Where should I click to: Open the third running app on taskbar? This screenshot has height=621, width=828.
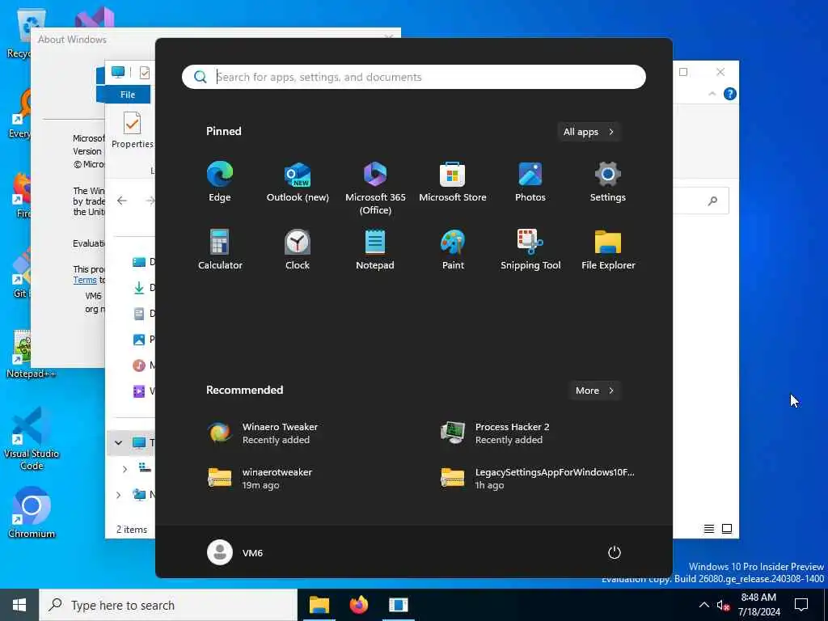[x=398, y=605]
